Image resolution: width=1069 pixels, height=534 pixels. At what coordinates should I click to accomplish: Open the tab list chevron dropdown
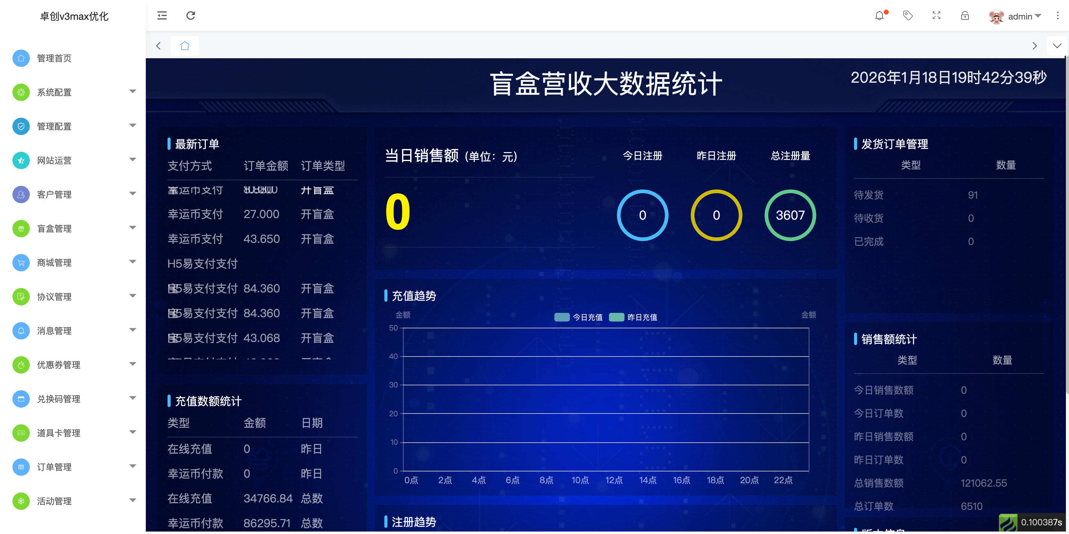tap(1057, 46)
